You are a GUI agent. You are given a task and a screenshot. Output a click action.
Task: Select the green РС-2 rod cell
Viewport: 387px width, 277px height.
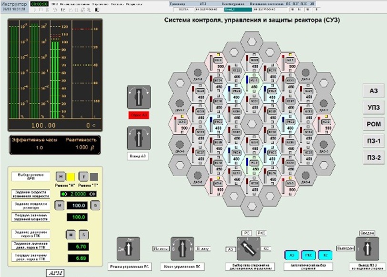click(252, 165)
